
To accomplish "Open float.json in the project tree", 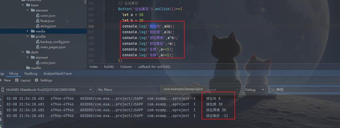I will 47,21.
